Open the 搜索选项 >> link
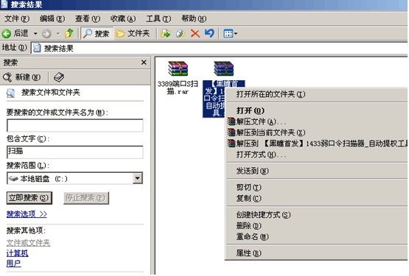Screen dimensions: 409x276 pyautogui.click(x=27, y=214)
